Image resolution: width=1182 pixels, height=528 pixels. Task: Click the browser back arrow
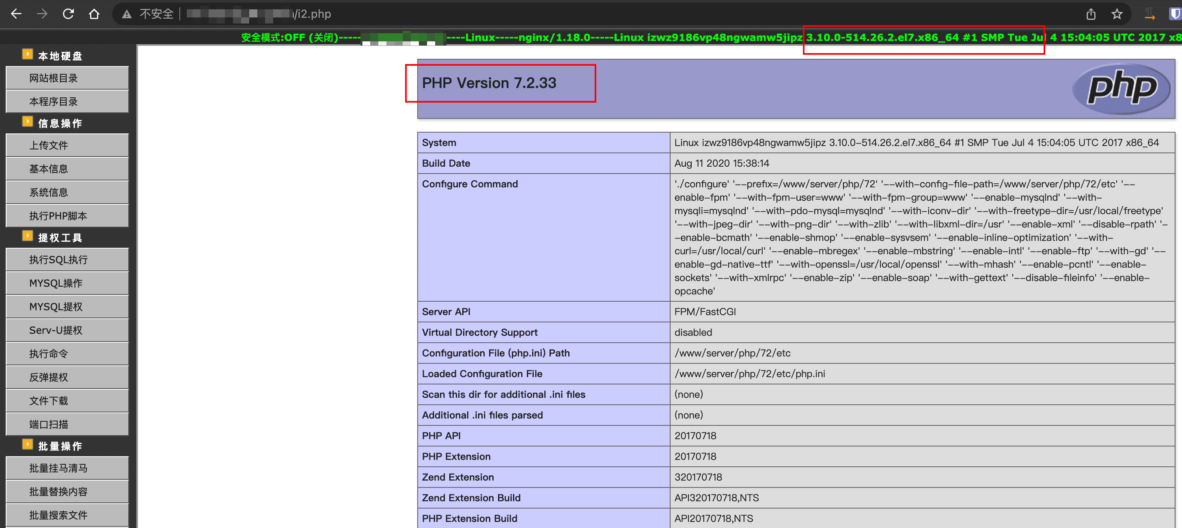16,14
